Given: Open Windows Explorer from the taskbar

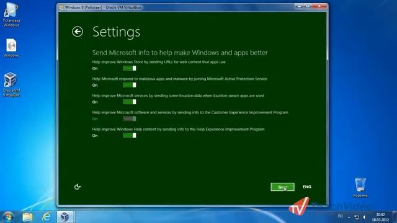Looking at the screenshot, I should point(27,217).
